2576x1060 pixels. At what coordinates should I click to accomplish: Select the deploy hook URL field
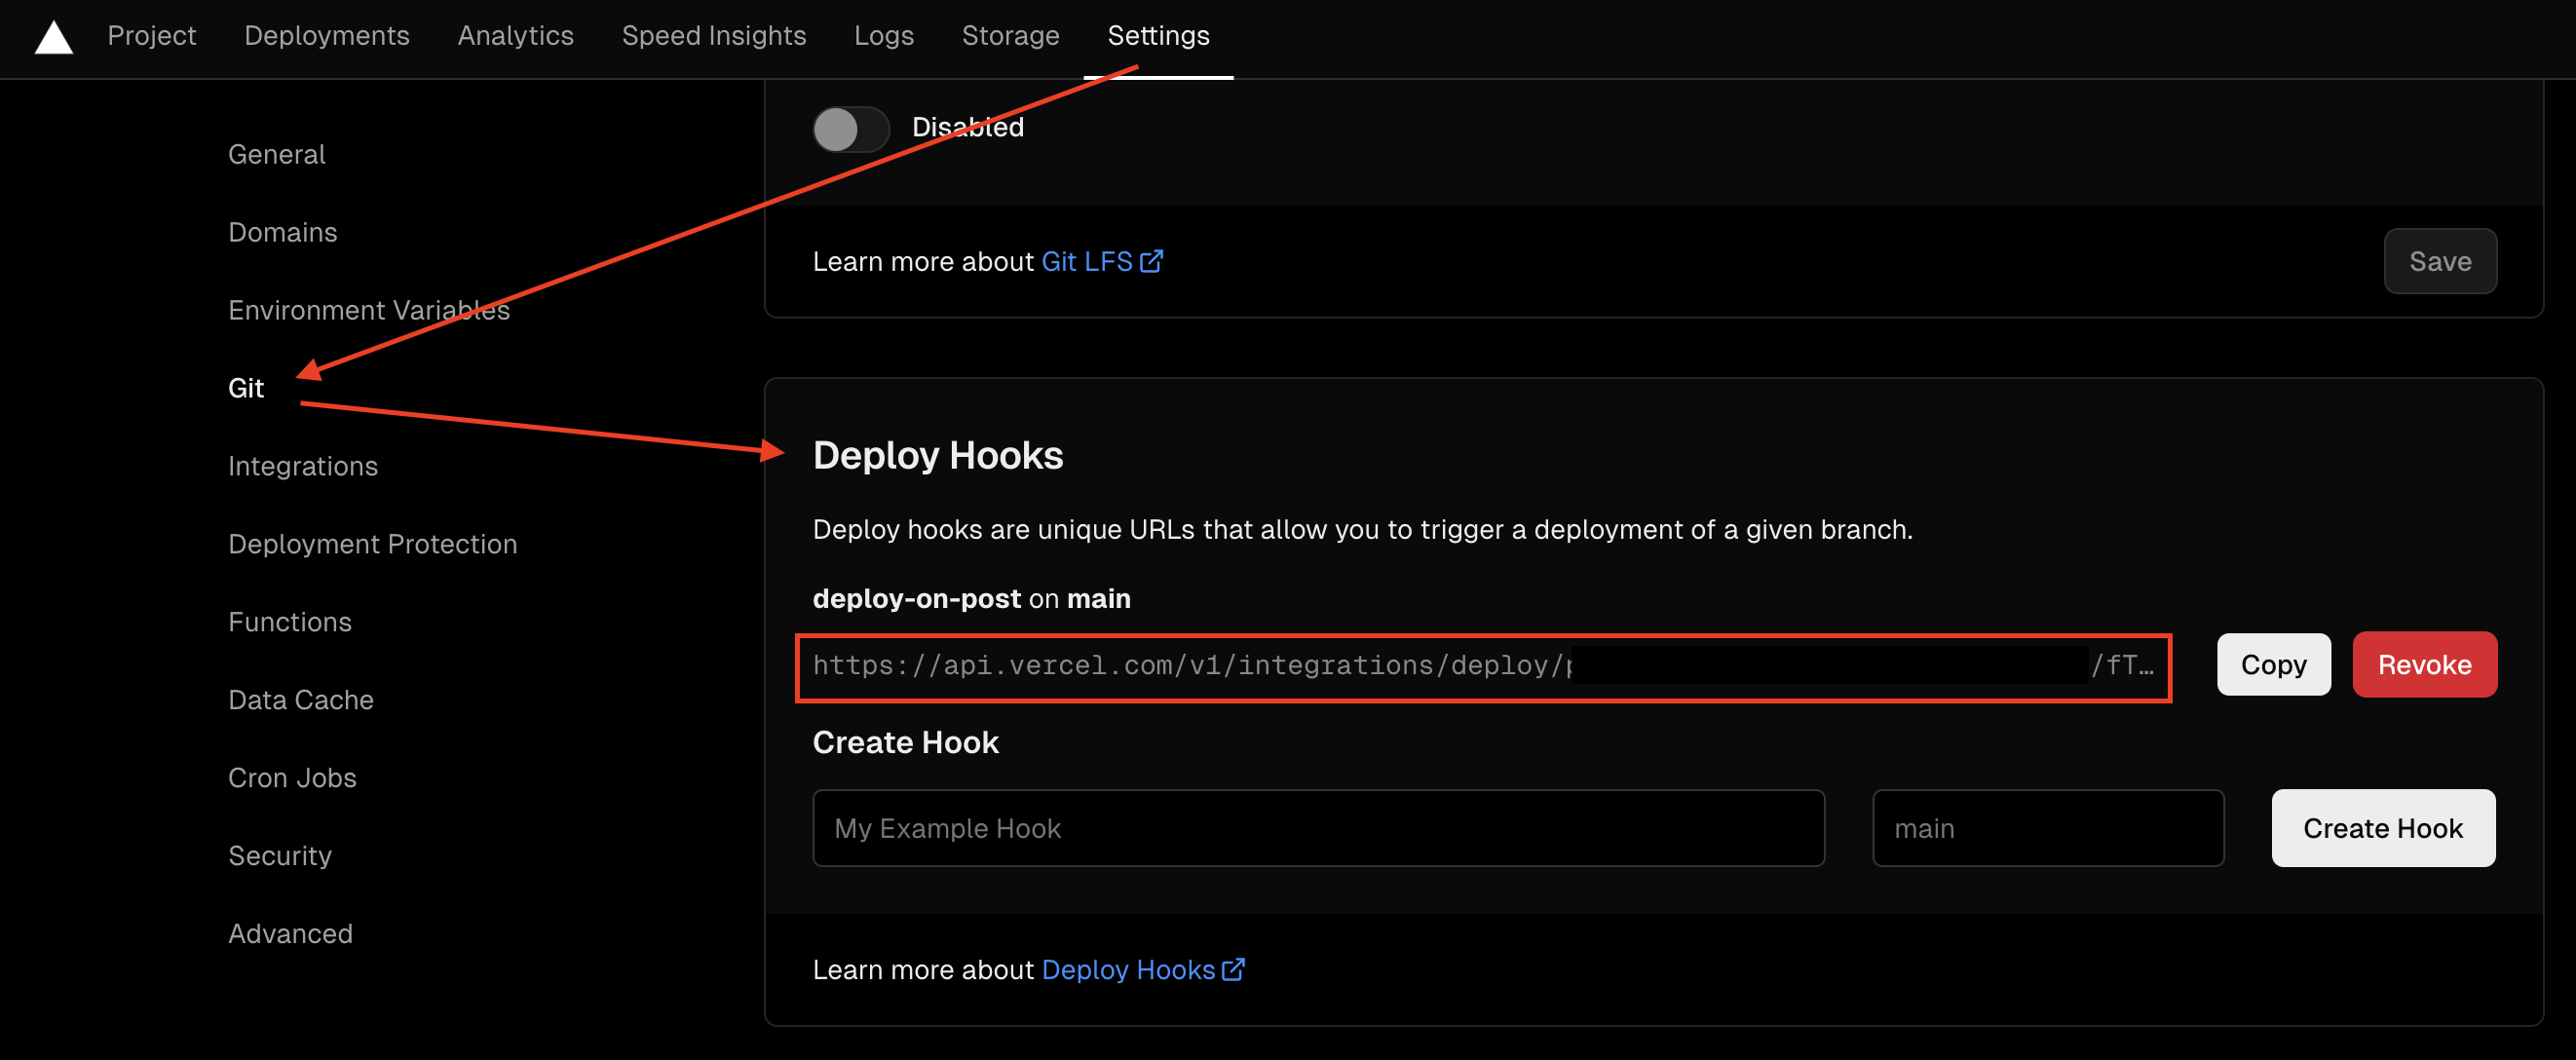1482,667
